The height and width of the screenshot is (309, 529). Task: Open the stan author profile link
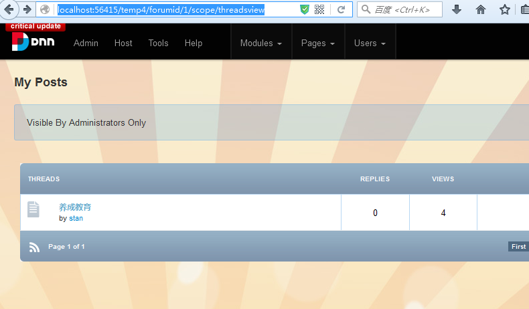[76, 218]
